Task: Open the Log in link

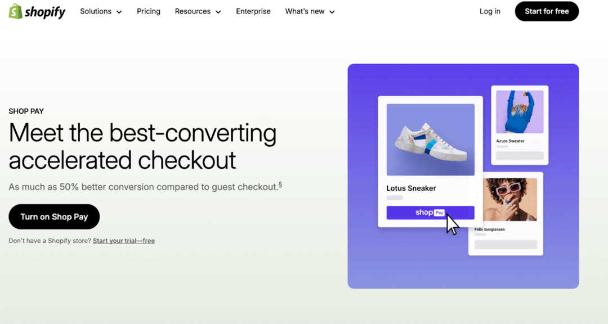Action: pyautogui.click(x=489, y=11)
